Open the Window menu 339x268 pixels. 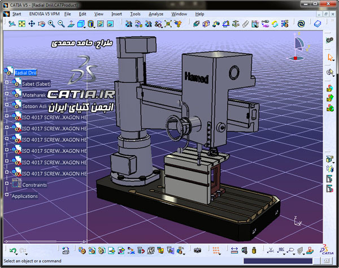179,14
